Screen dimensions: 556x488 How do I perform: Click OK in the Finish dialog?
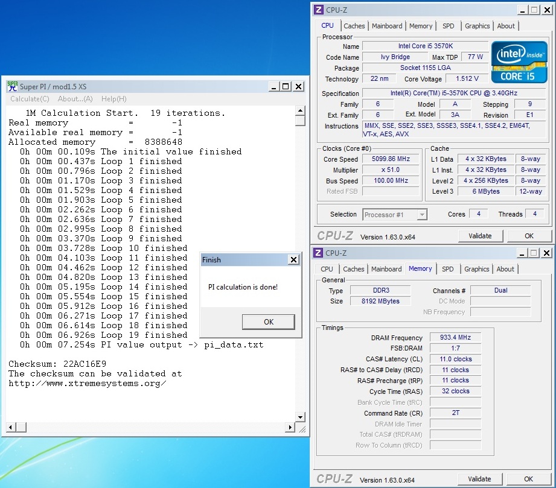tap(269, 322)
